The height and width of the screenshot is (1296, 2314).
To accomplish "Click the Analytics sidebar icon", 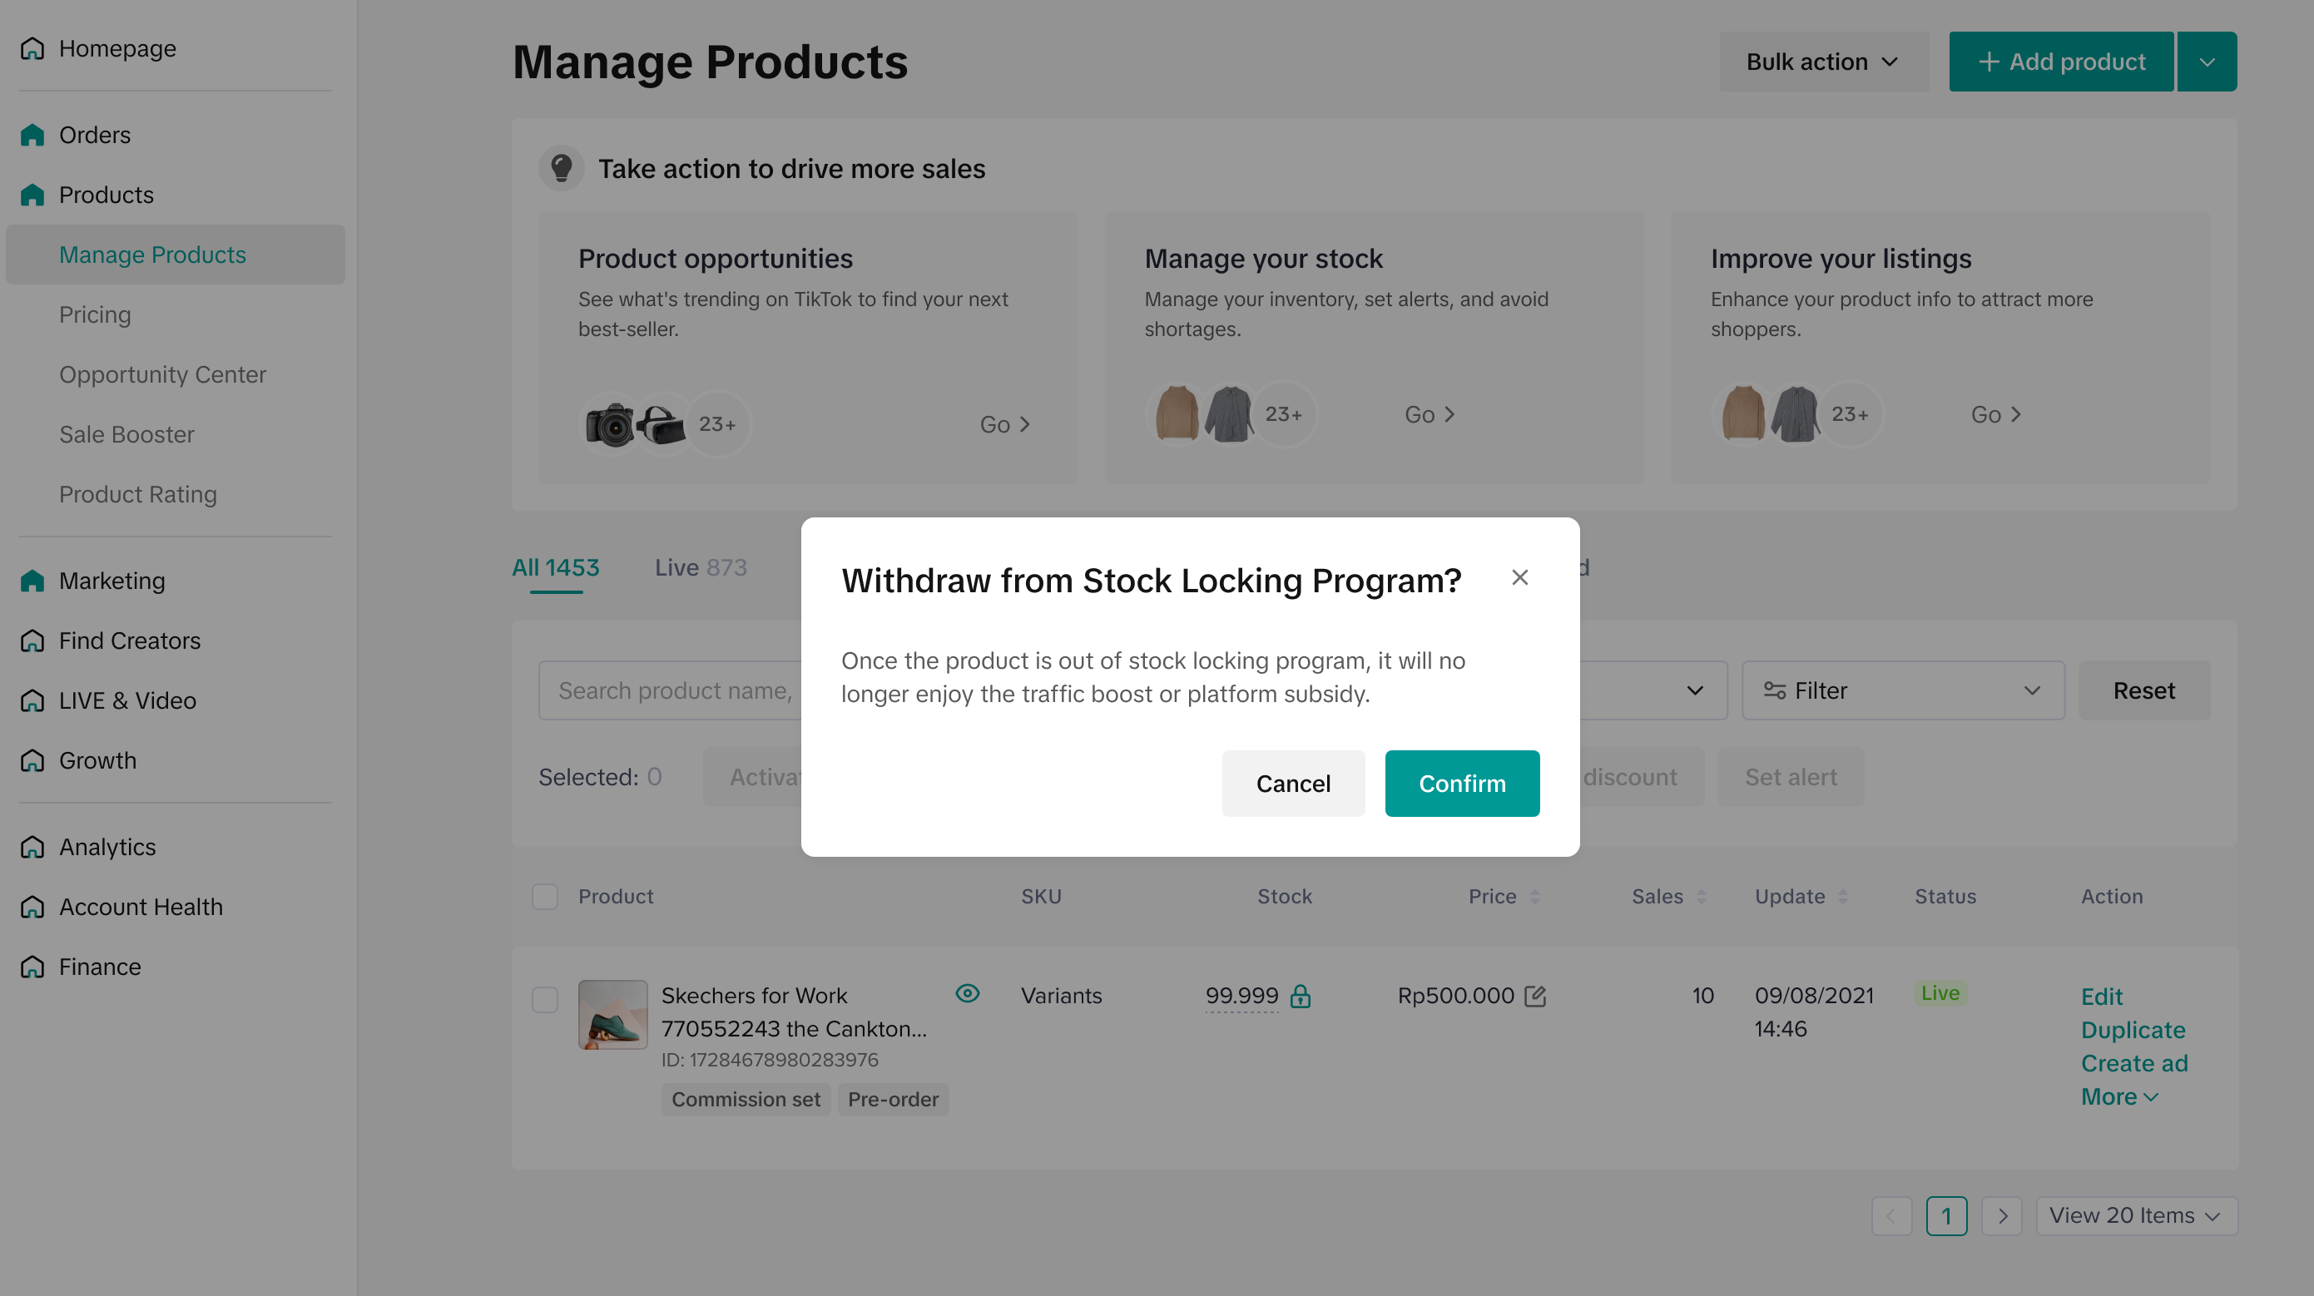I will [32, 847].
